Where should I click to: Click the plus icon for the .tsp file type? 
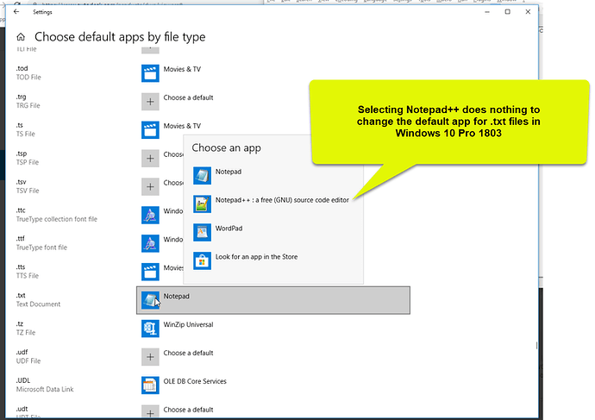click(x=150, y=158)
